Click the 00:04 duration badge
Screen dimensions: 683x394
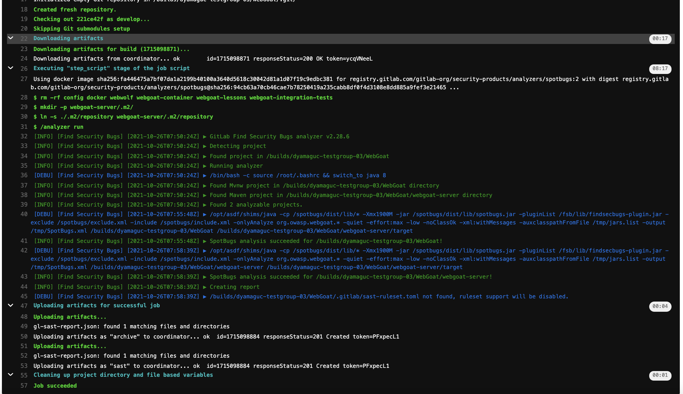(660, 306)
